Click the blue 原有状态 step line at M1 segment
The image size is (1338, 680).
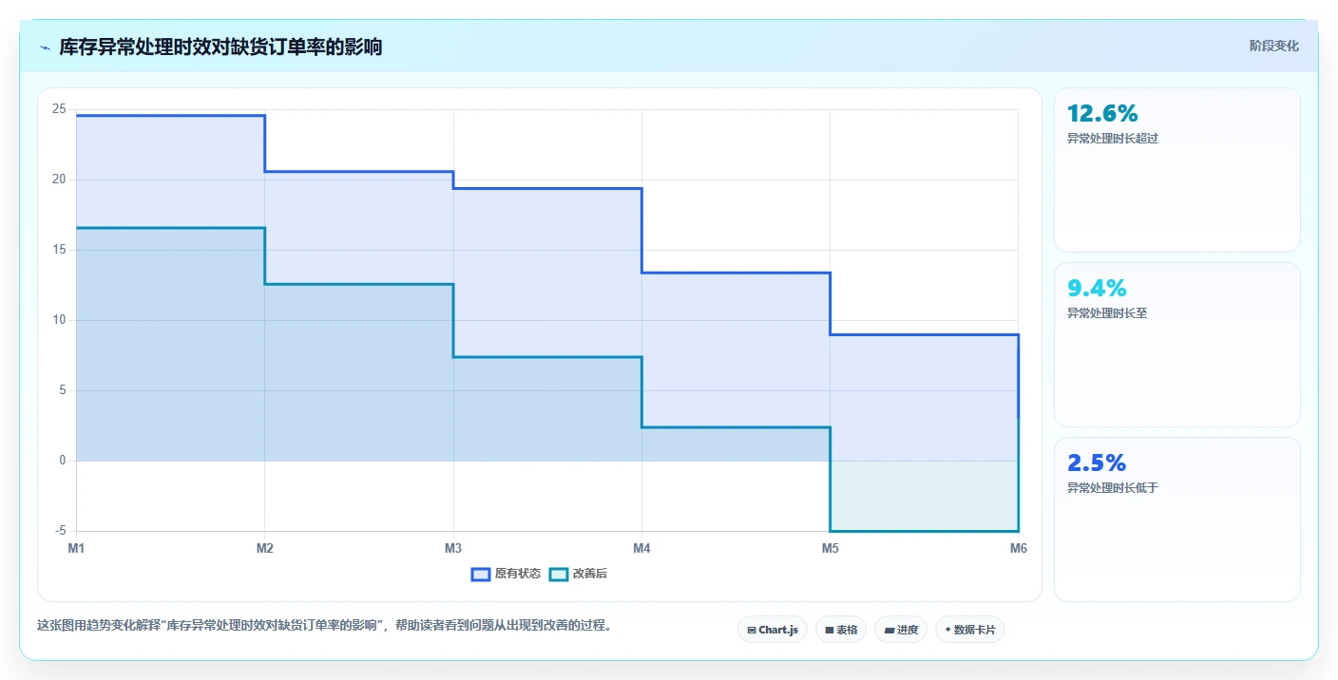(170, 116)
